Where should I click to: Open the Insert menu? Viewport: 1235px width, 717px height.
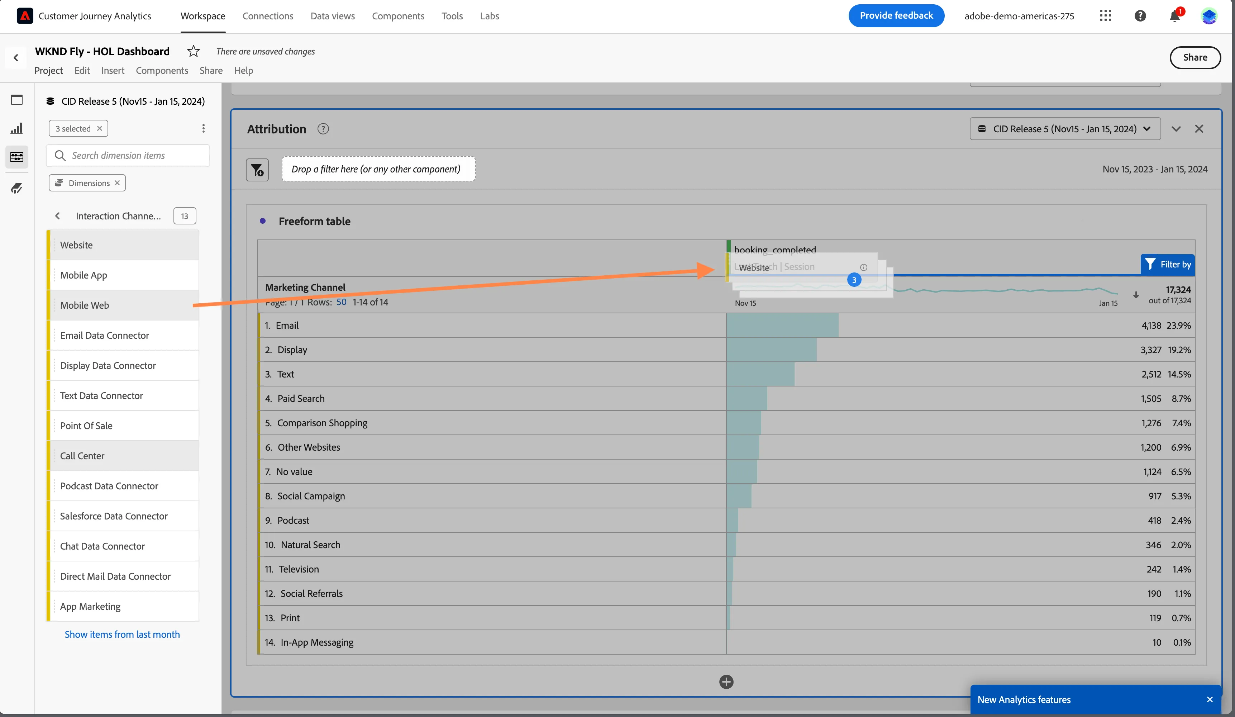[x=113, y=71]
